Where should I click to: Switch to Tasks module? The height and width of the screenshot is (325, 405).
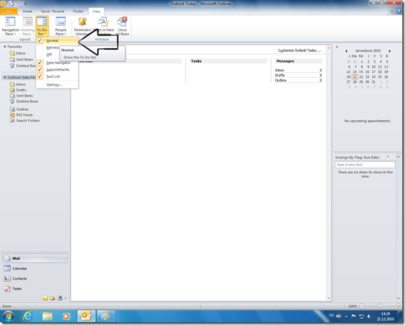(35, 289)
